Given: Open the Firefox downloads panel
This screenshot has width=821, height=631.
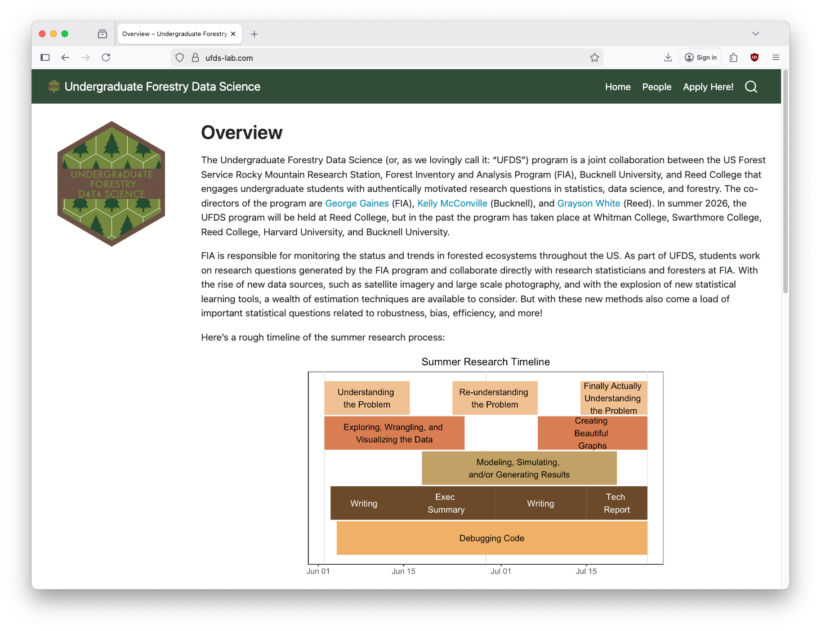Looking at the screenshot, I should (x=668, y=57).
